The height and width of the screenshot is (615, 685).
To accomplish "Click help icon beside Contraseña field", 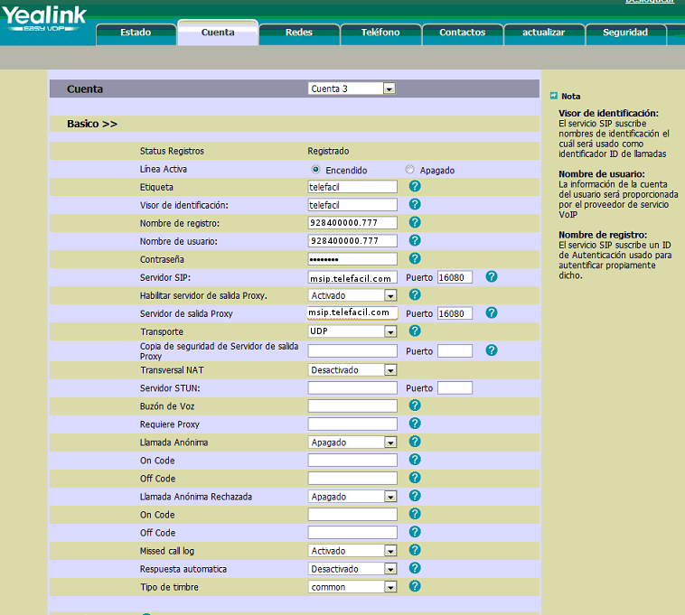I will [x=415, y=258].
